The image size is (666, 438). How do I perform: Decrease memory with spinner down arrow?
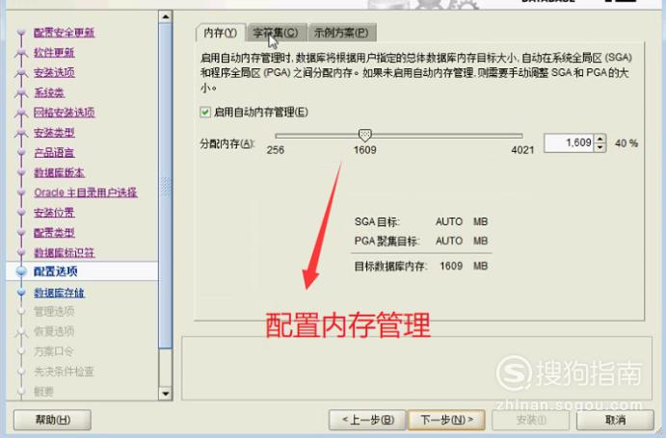pyautogui.click(x=599, y=147)
